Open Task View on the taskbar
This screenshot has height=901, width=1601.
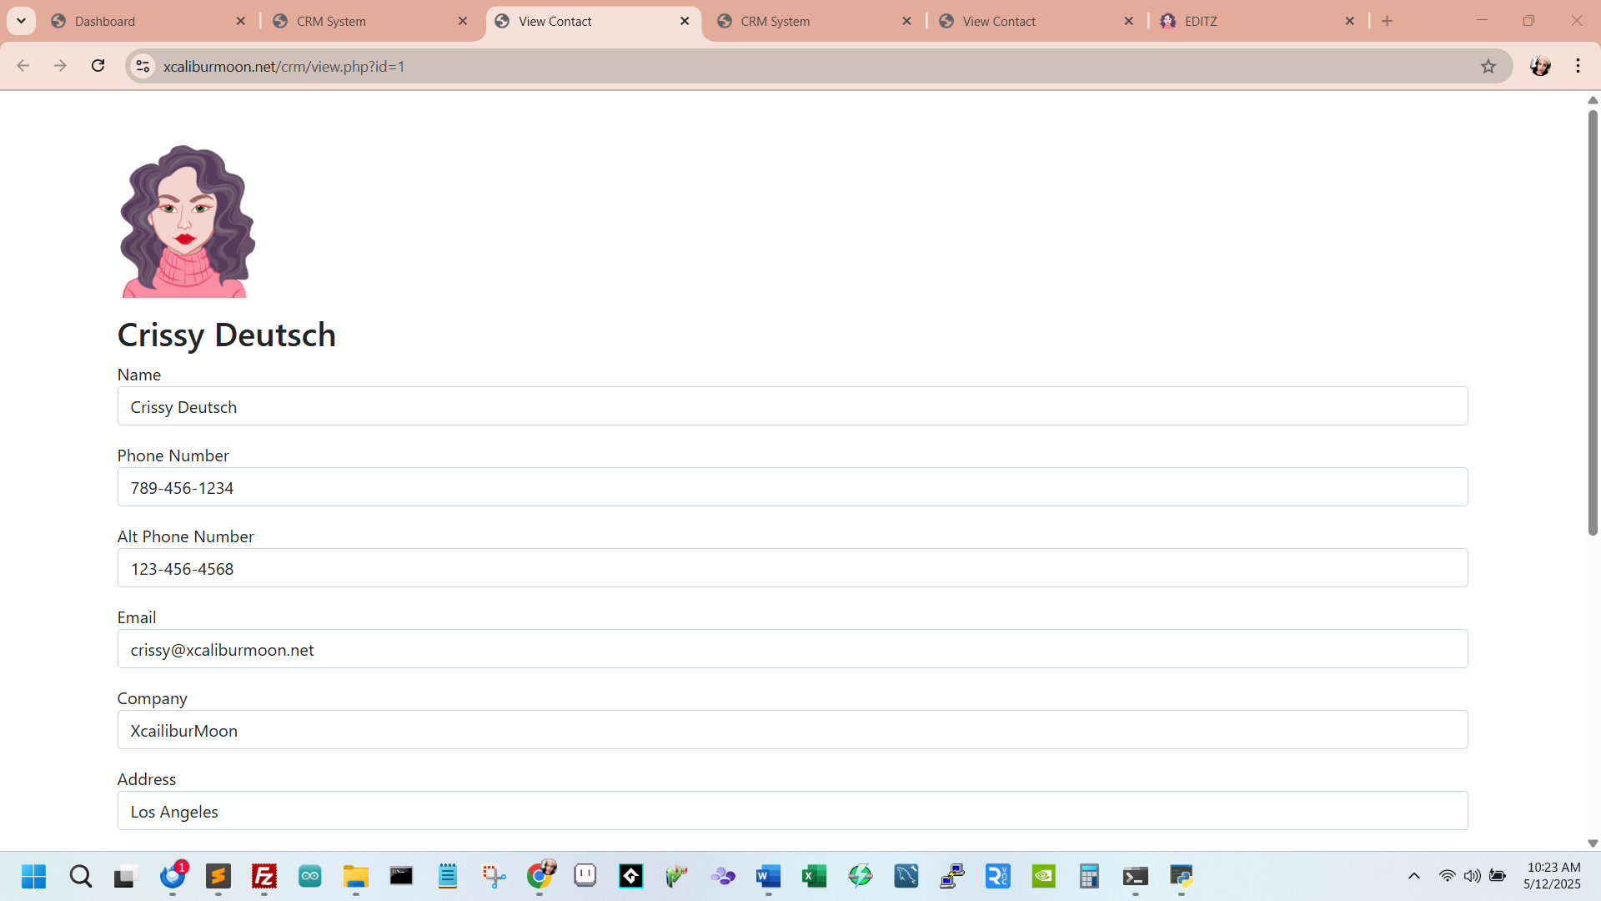125,876
